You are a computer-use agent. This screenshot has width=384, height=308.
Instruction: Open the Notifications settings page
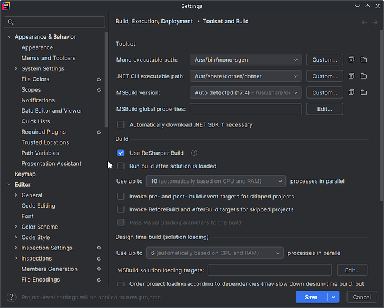coord(38,100)
